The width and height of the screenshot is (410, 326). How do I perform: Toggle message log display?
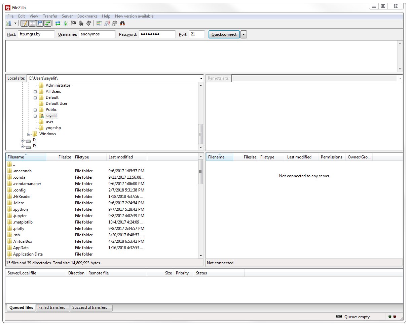click(24, 24)
